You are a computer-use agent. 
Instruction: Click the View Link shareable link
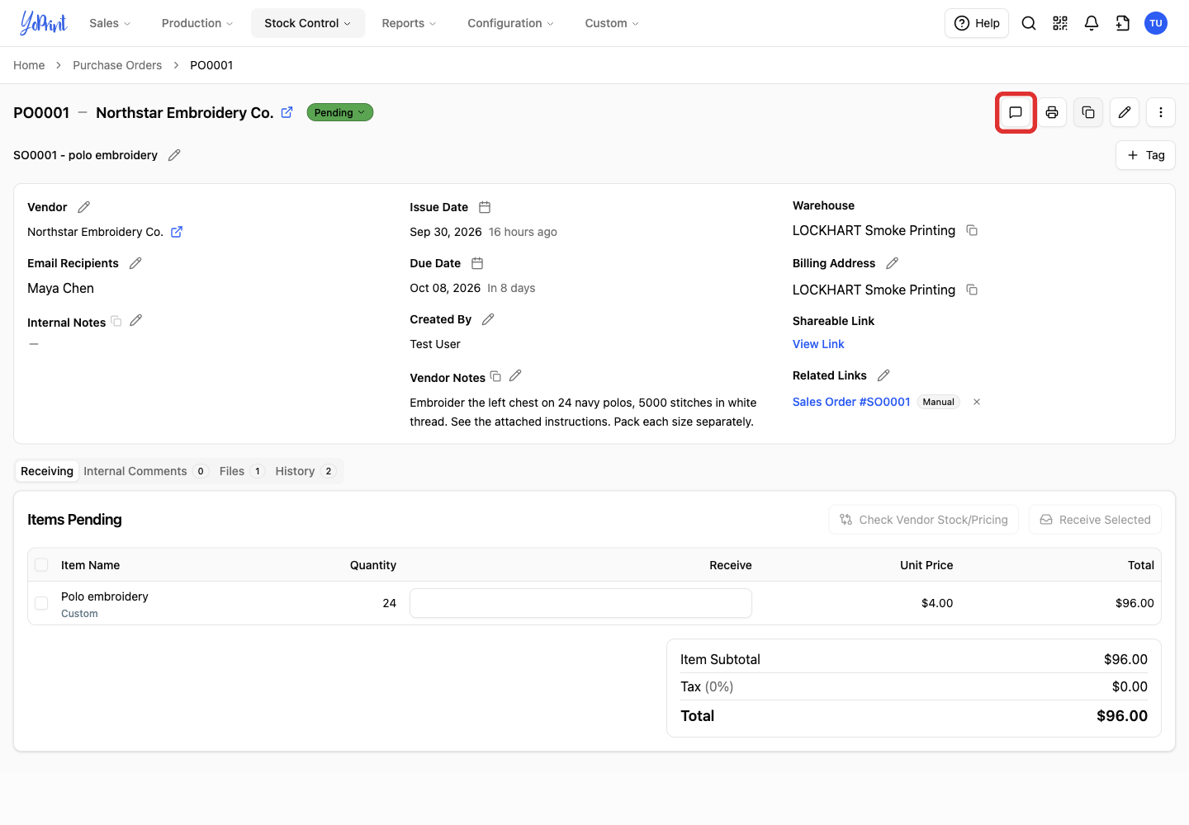818,344
